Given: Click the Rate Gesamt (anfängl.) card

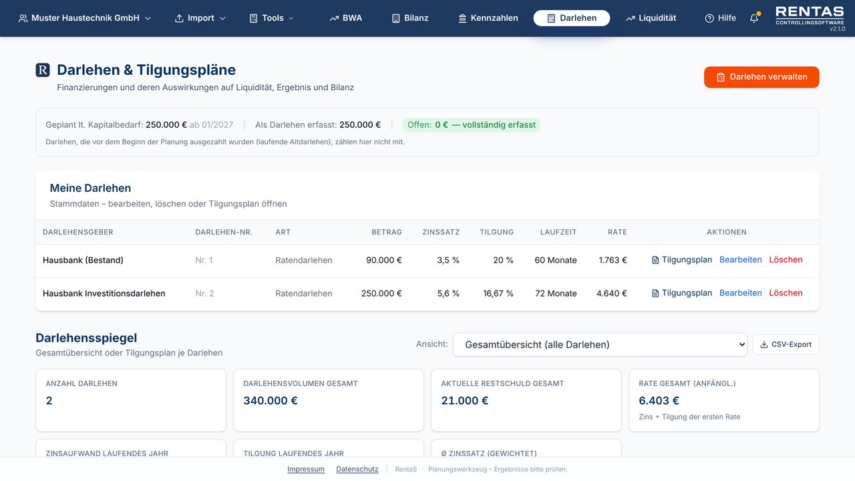Looking at the screenshot, I should pos(724,400).
